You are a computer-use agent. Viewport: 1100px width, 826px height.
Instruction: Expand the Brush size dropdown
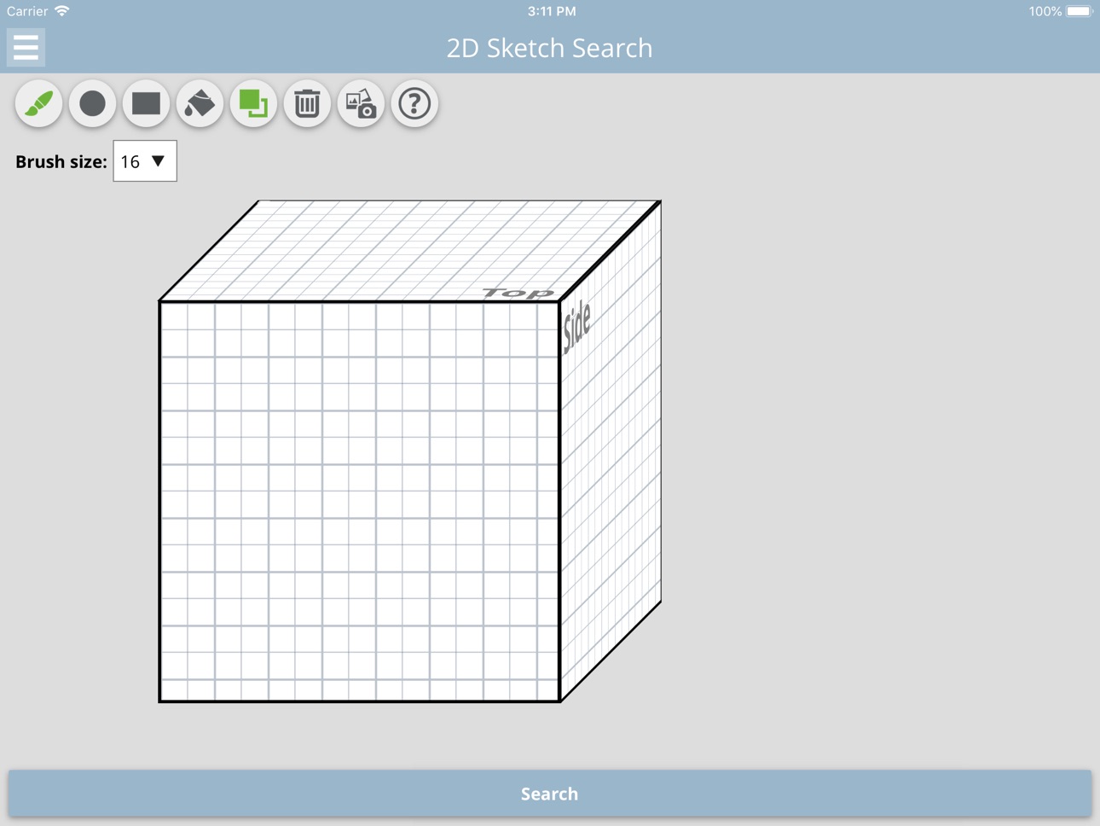click(x=145, y=161)
